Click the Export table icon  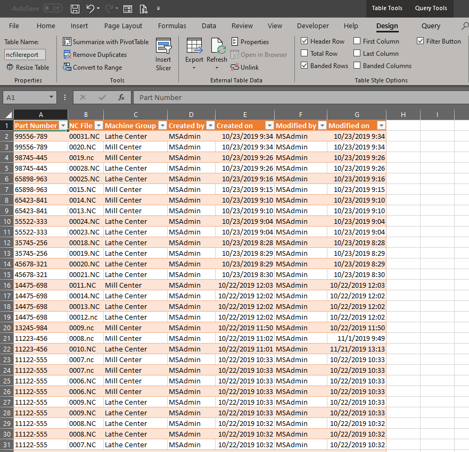click(x=194, y=46)
